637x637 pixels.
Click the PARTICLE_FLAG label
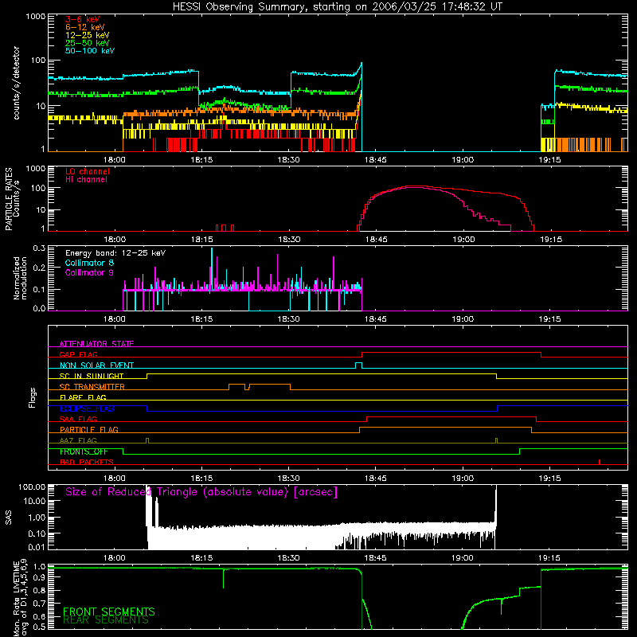[89, 429]
